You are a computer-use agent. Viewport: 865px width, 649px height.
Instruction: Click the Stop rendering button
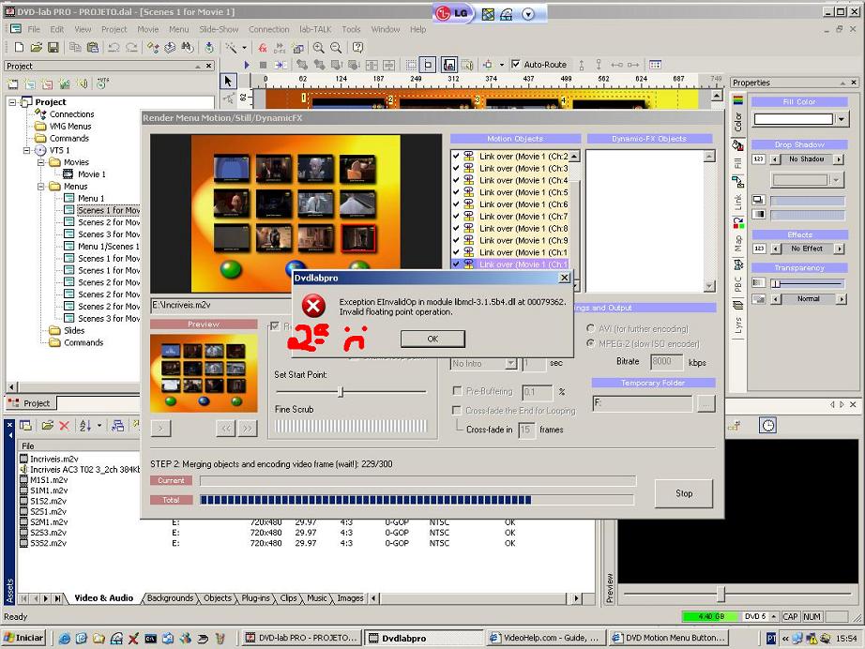tap(684, 493)
